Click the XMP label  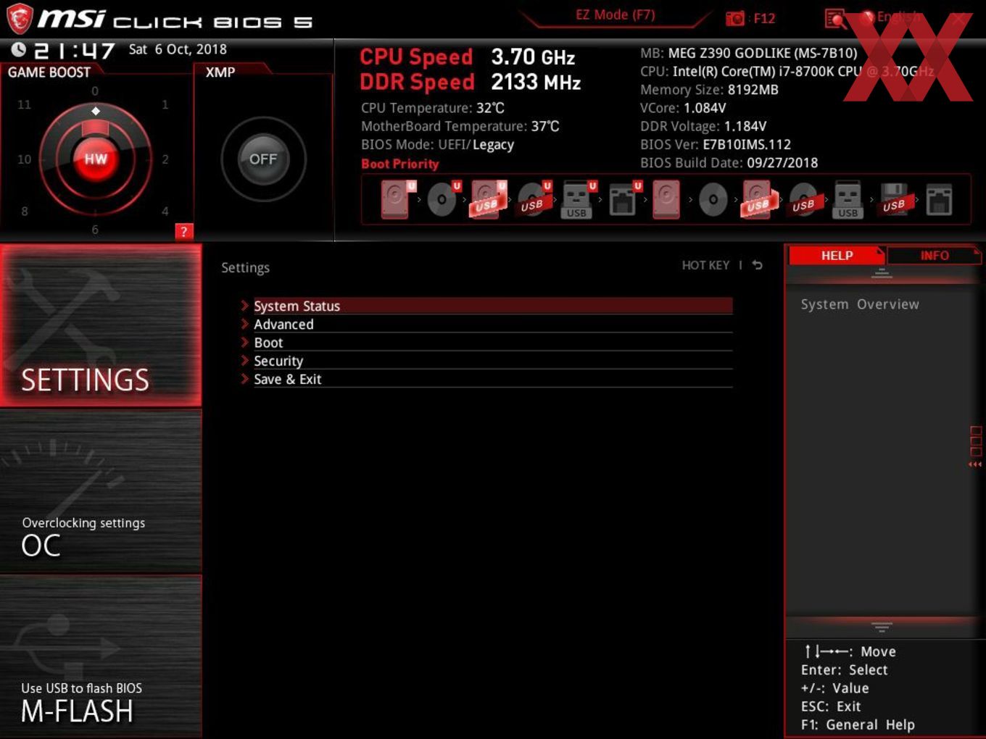(x=220, y=72)
